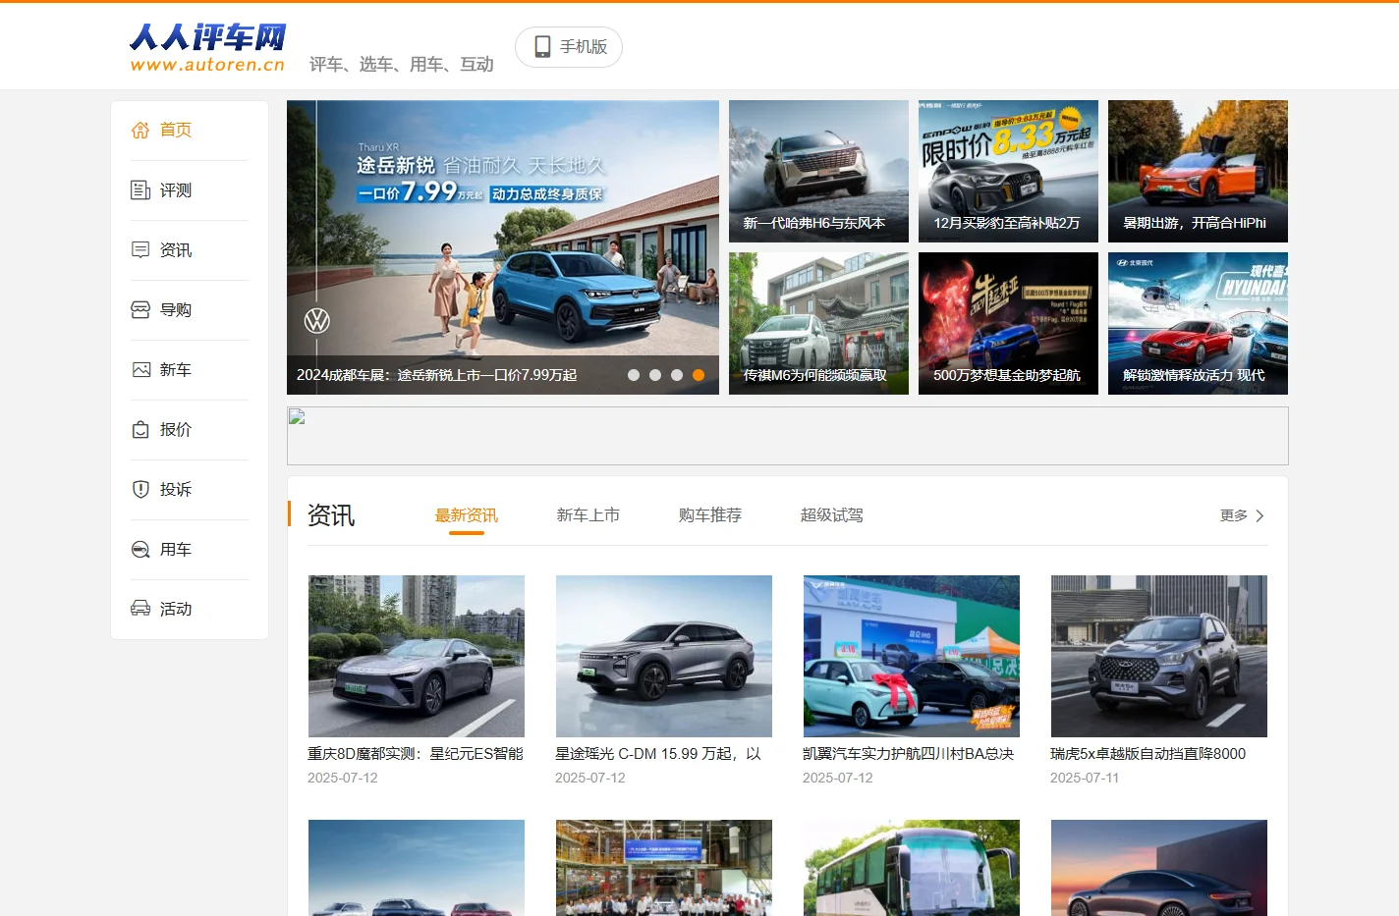The height and width of the screenshot is (916, 1399).
Task: Open the 手机版 mobile version button
Action: click(569, 47)
